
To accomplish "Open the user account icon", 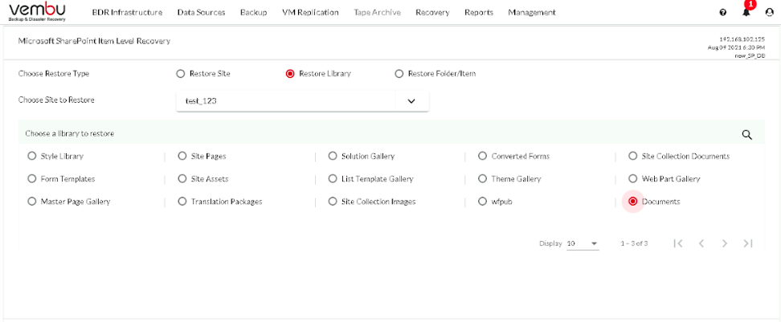I will 769,12.
